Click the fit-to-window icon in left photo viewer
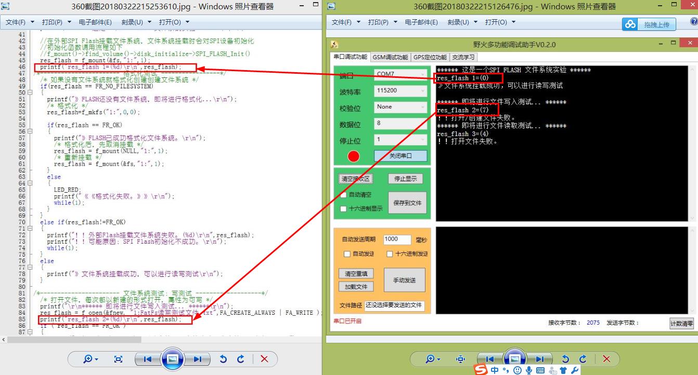 click(x=118, y=358)
